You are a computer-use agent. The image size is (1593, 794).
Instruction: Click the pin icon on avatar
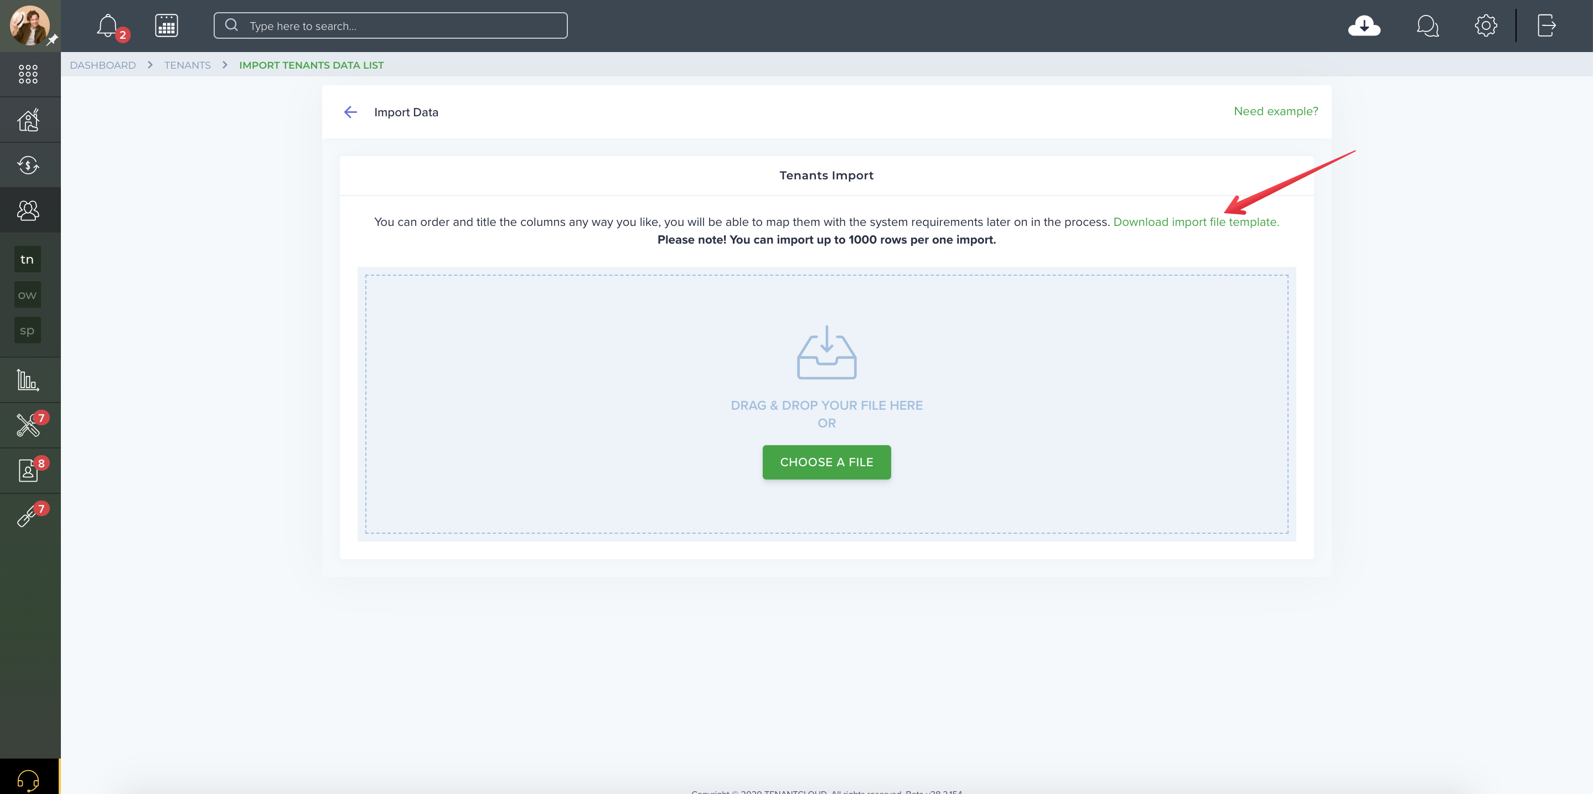click(x=52, y=40)
